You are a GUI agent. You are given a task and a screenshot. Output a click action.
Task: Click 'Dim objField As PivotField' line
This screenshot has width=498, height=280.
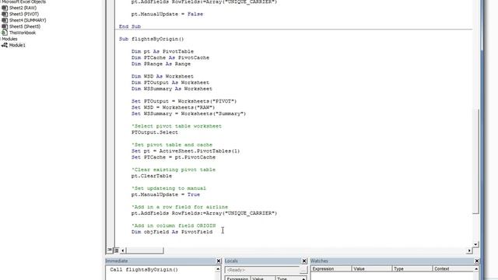tap(172, 232)
